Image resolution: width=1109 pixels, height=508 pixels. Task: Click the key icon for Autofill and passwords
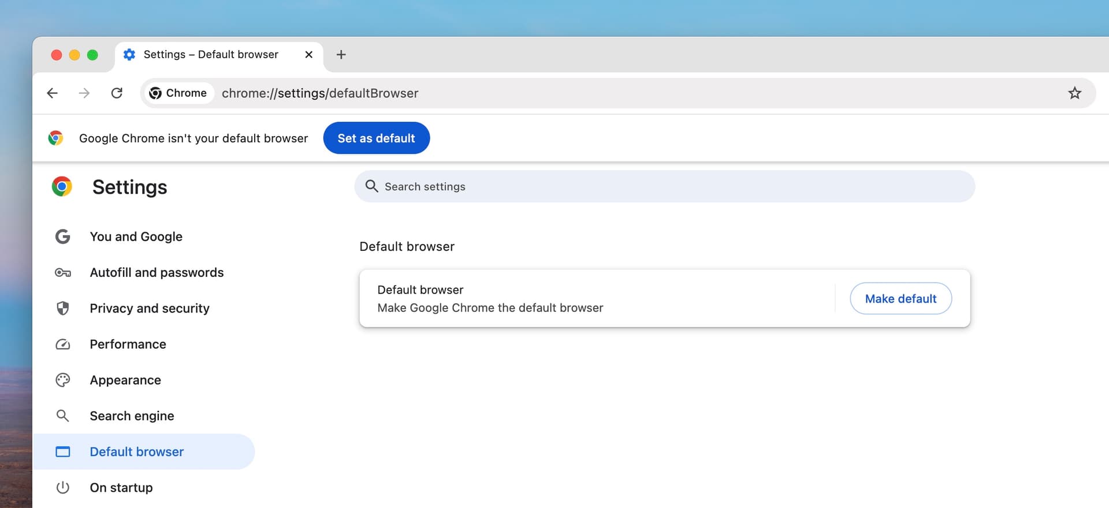(62, 273)
